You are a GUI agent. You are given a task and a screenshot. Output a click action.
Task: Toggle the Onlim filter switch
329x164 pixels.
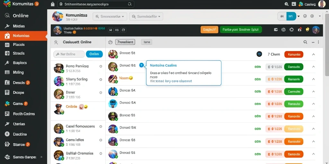[x=94, y=54]
